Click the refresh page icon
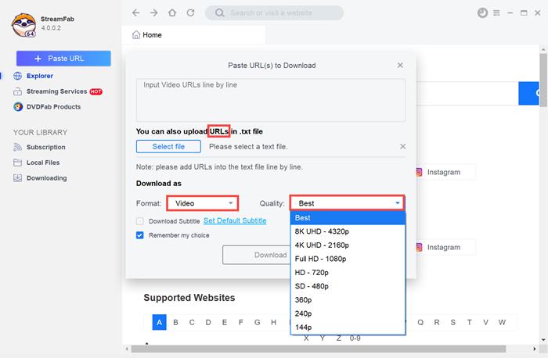The height and width of the screenshot is (358, 548). (189, 13)
